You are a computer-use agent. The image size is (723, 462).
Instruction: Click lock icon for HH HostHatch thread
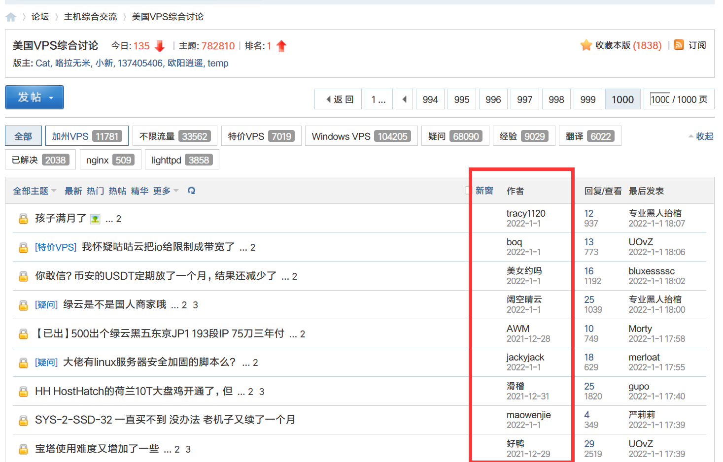[x=23, y=392]
